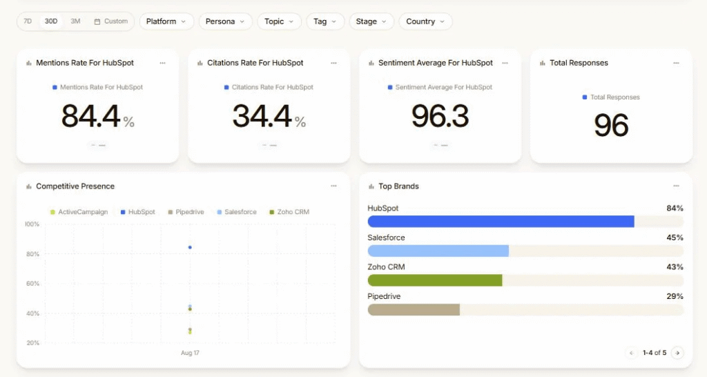The height and width of the screenshot is (377, 707).
Task: Click chart icon beside Competitive Presence title
Action: coord(29,186)
